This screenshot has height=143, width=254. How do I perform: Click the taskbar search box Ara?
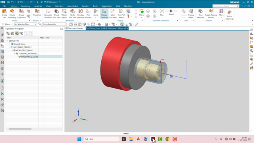tap(102, 139)
